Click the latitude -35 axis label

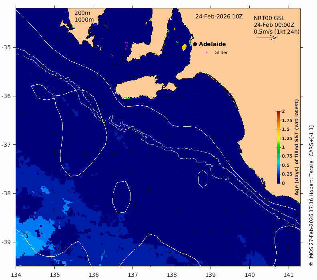6,47
